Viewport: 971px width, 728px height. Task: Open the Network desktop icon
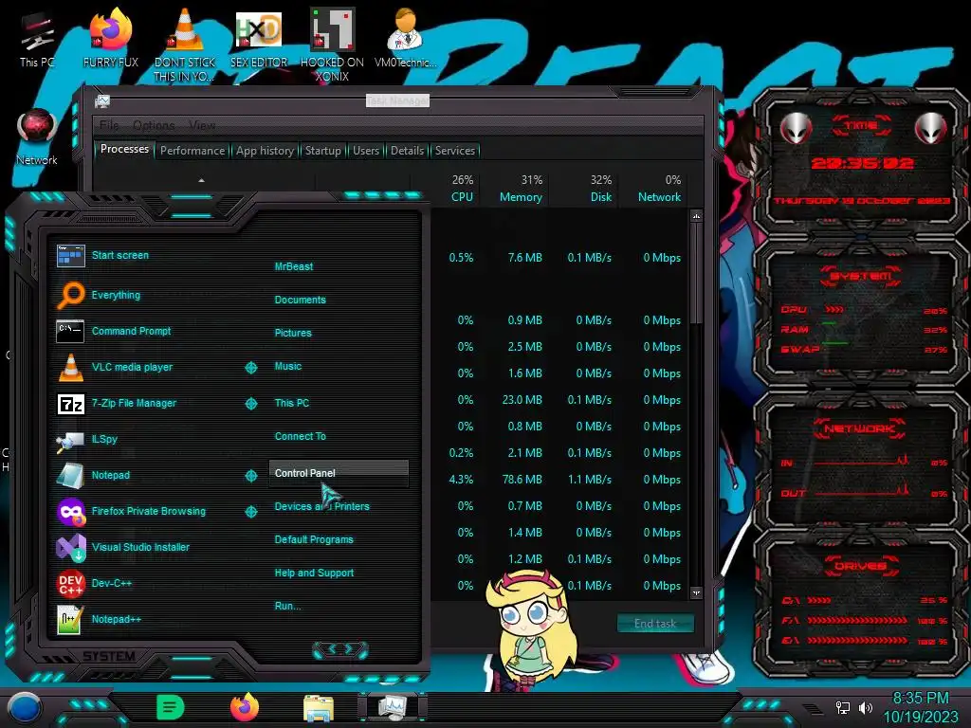click(x=37, y=137)
